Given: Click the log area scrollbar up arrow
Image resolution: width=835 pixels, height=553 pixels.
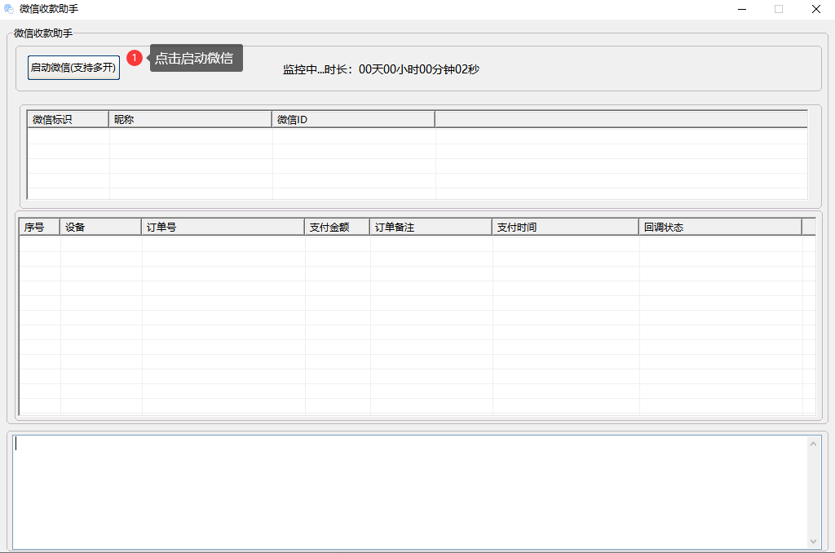Looking at the screenshot, I should pyautogui.click(x=813, y=444).
